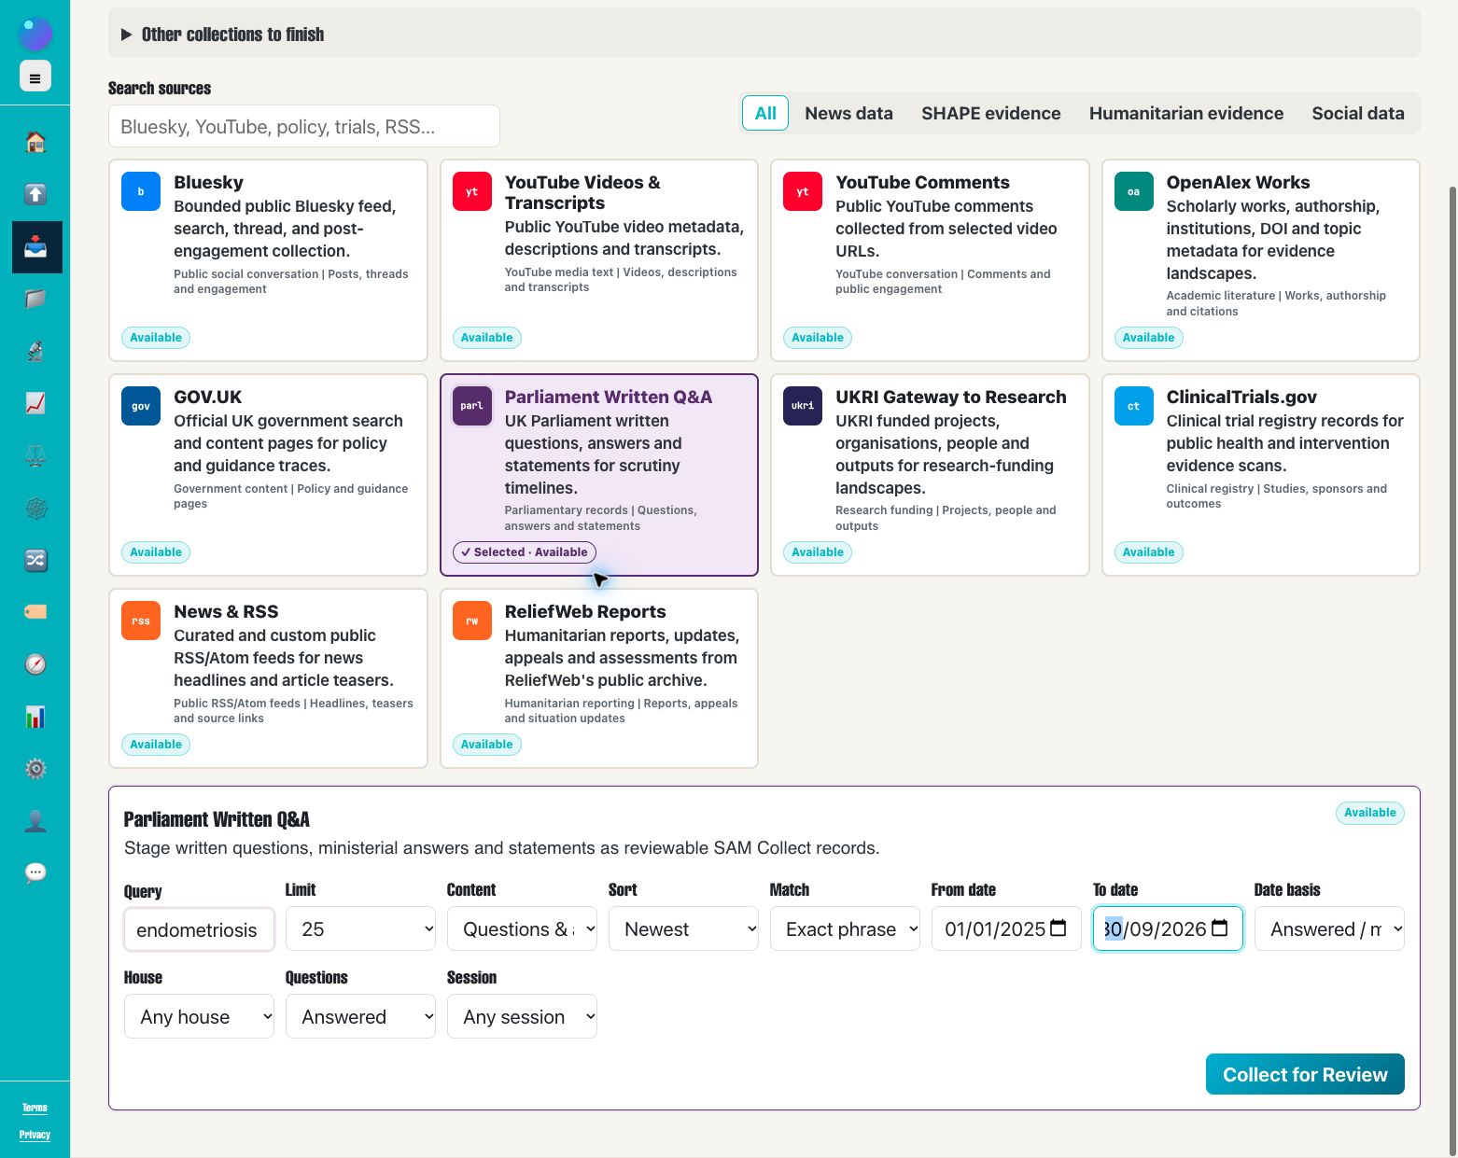Open the red trend chart icon
The width and height of the screenshot is (1458, 1158).
click(35, 403)
